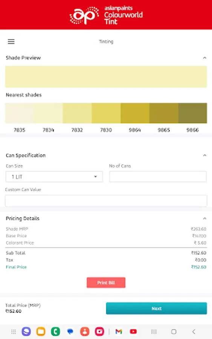This screenshot has width=212, height=339.
Task: Open the Gmail app icon
Action: tap(119, 331)
